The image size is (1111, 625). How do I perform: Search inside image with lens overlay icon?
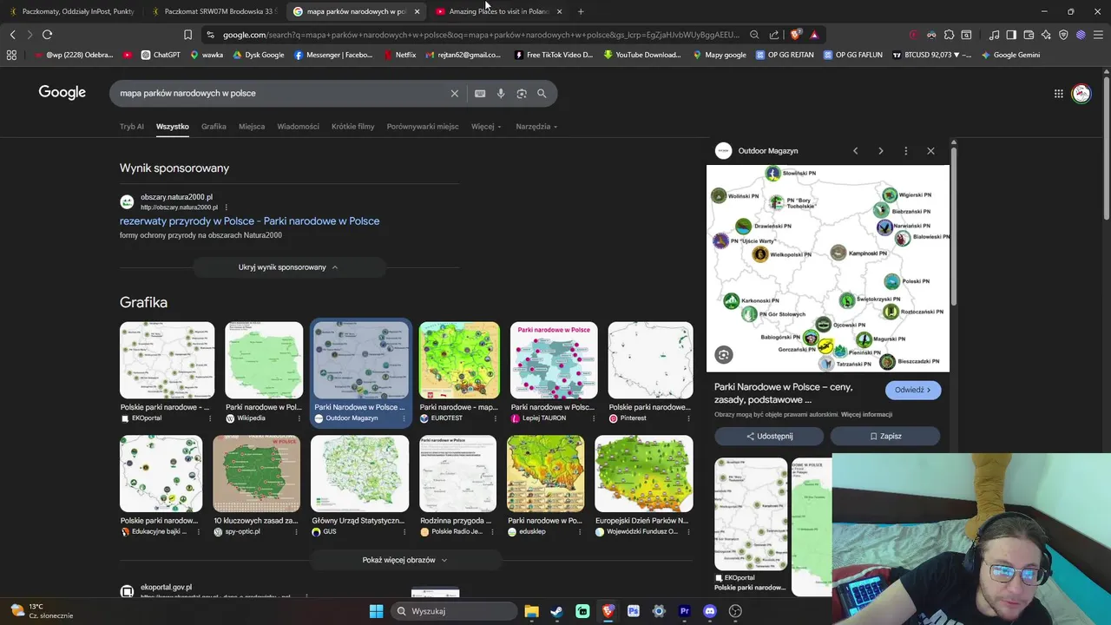click(x=724, y=354)
